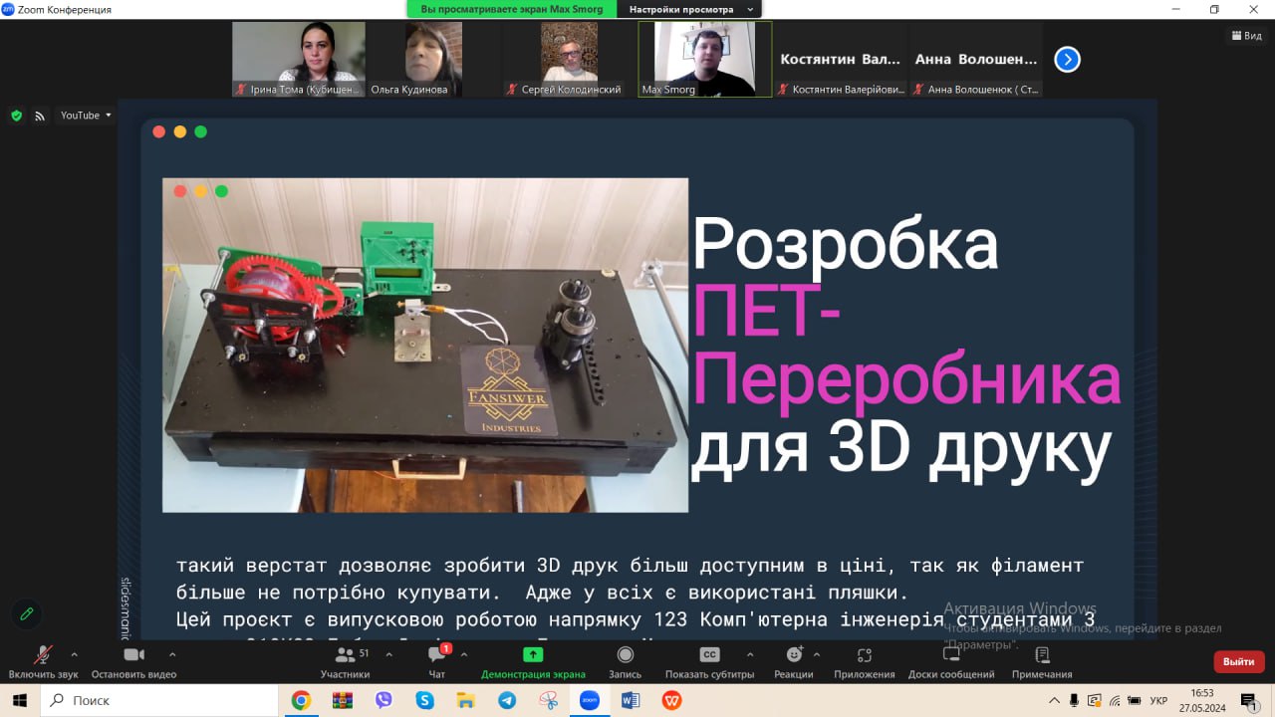Start recording with Запись button
This screenshot has width=1275, height=717.
click(625, 655)
